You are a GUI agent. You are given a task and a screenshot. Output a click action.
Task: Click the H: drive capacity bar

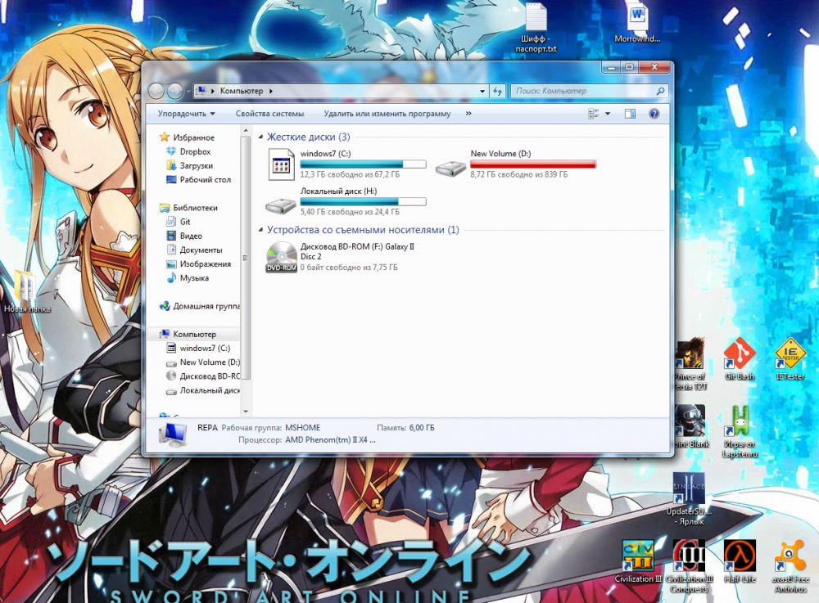tap(363, 201)
